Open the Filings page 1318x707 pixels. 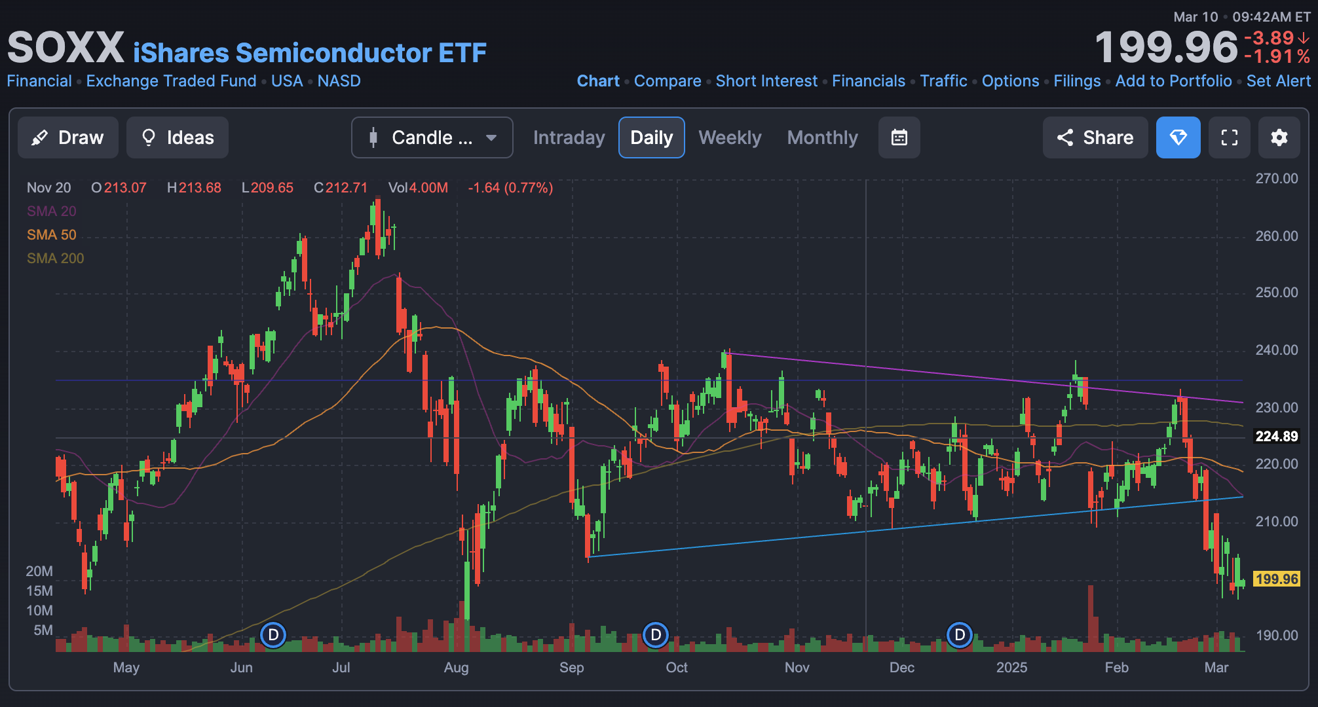(1077, 81)
